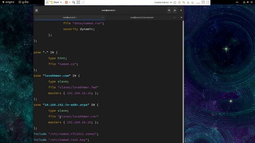This screenshot has width=255, height=143.
Task: Click the "slaves/lovekhmer.fwd" file path
Action: pyautogui.click(x=78, y=87)
